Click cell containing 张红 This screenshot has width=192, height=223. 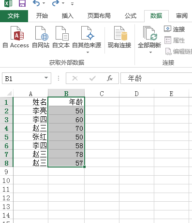tap(30, 137)
